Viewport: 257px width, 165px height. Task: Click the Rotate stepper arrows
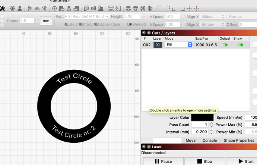(x=38, y=21)
